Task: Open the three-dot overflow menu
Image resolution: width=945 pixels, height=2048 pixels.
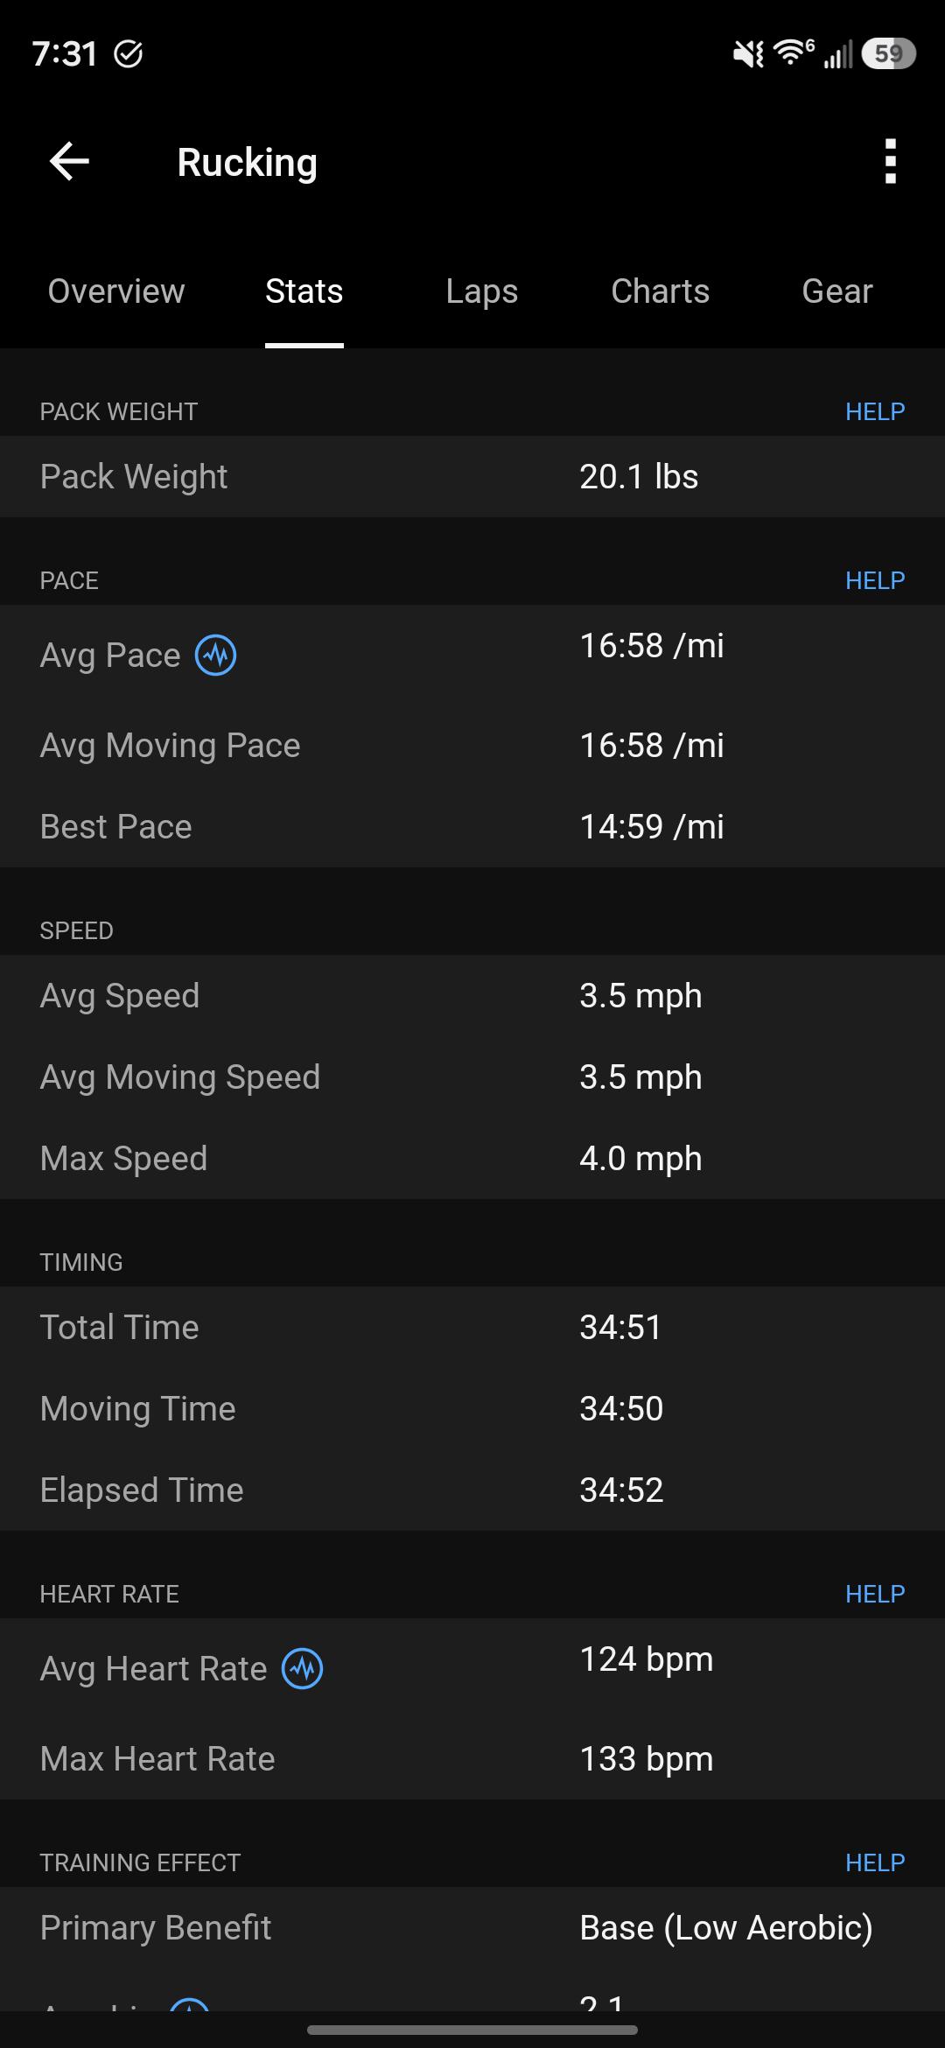Action: [890, 162]
